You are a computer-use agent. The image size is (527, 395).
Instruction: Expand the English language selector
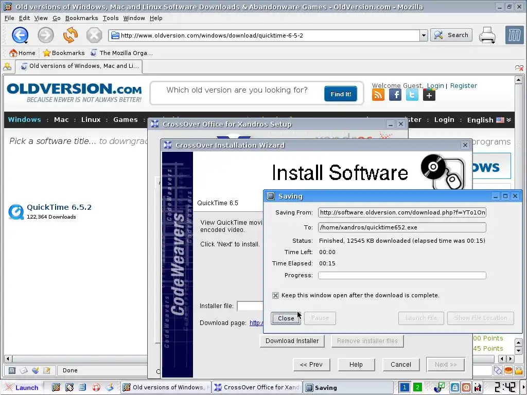[489, 120]
